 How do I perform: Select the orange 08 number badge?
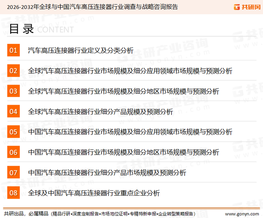[x=13, y=193]
